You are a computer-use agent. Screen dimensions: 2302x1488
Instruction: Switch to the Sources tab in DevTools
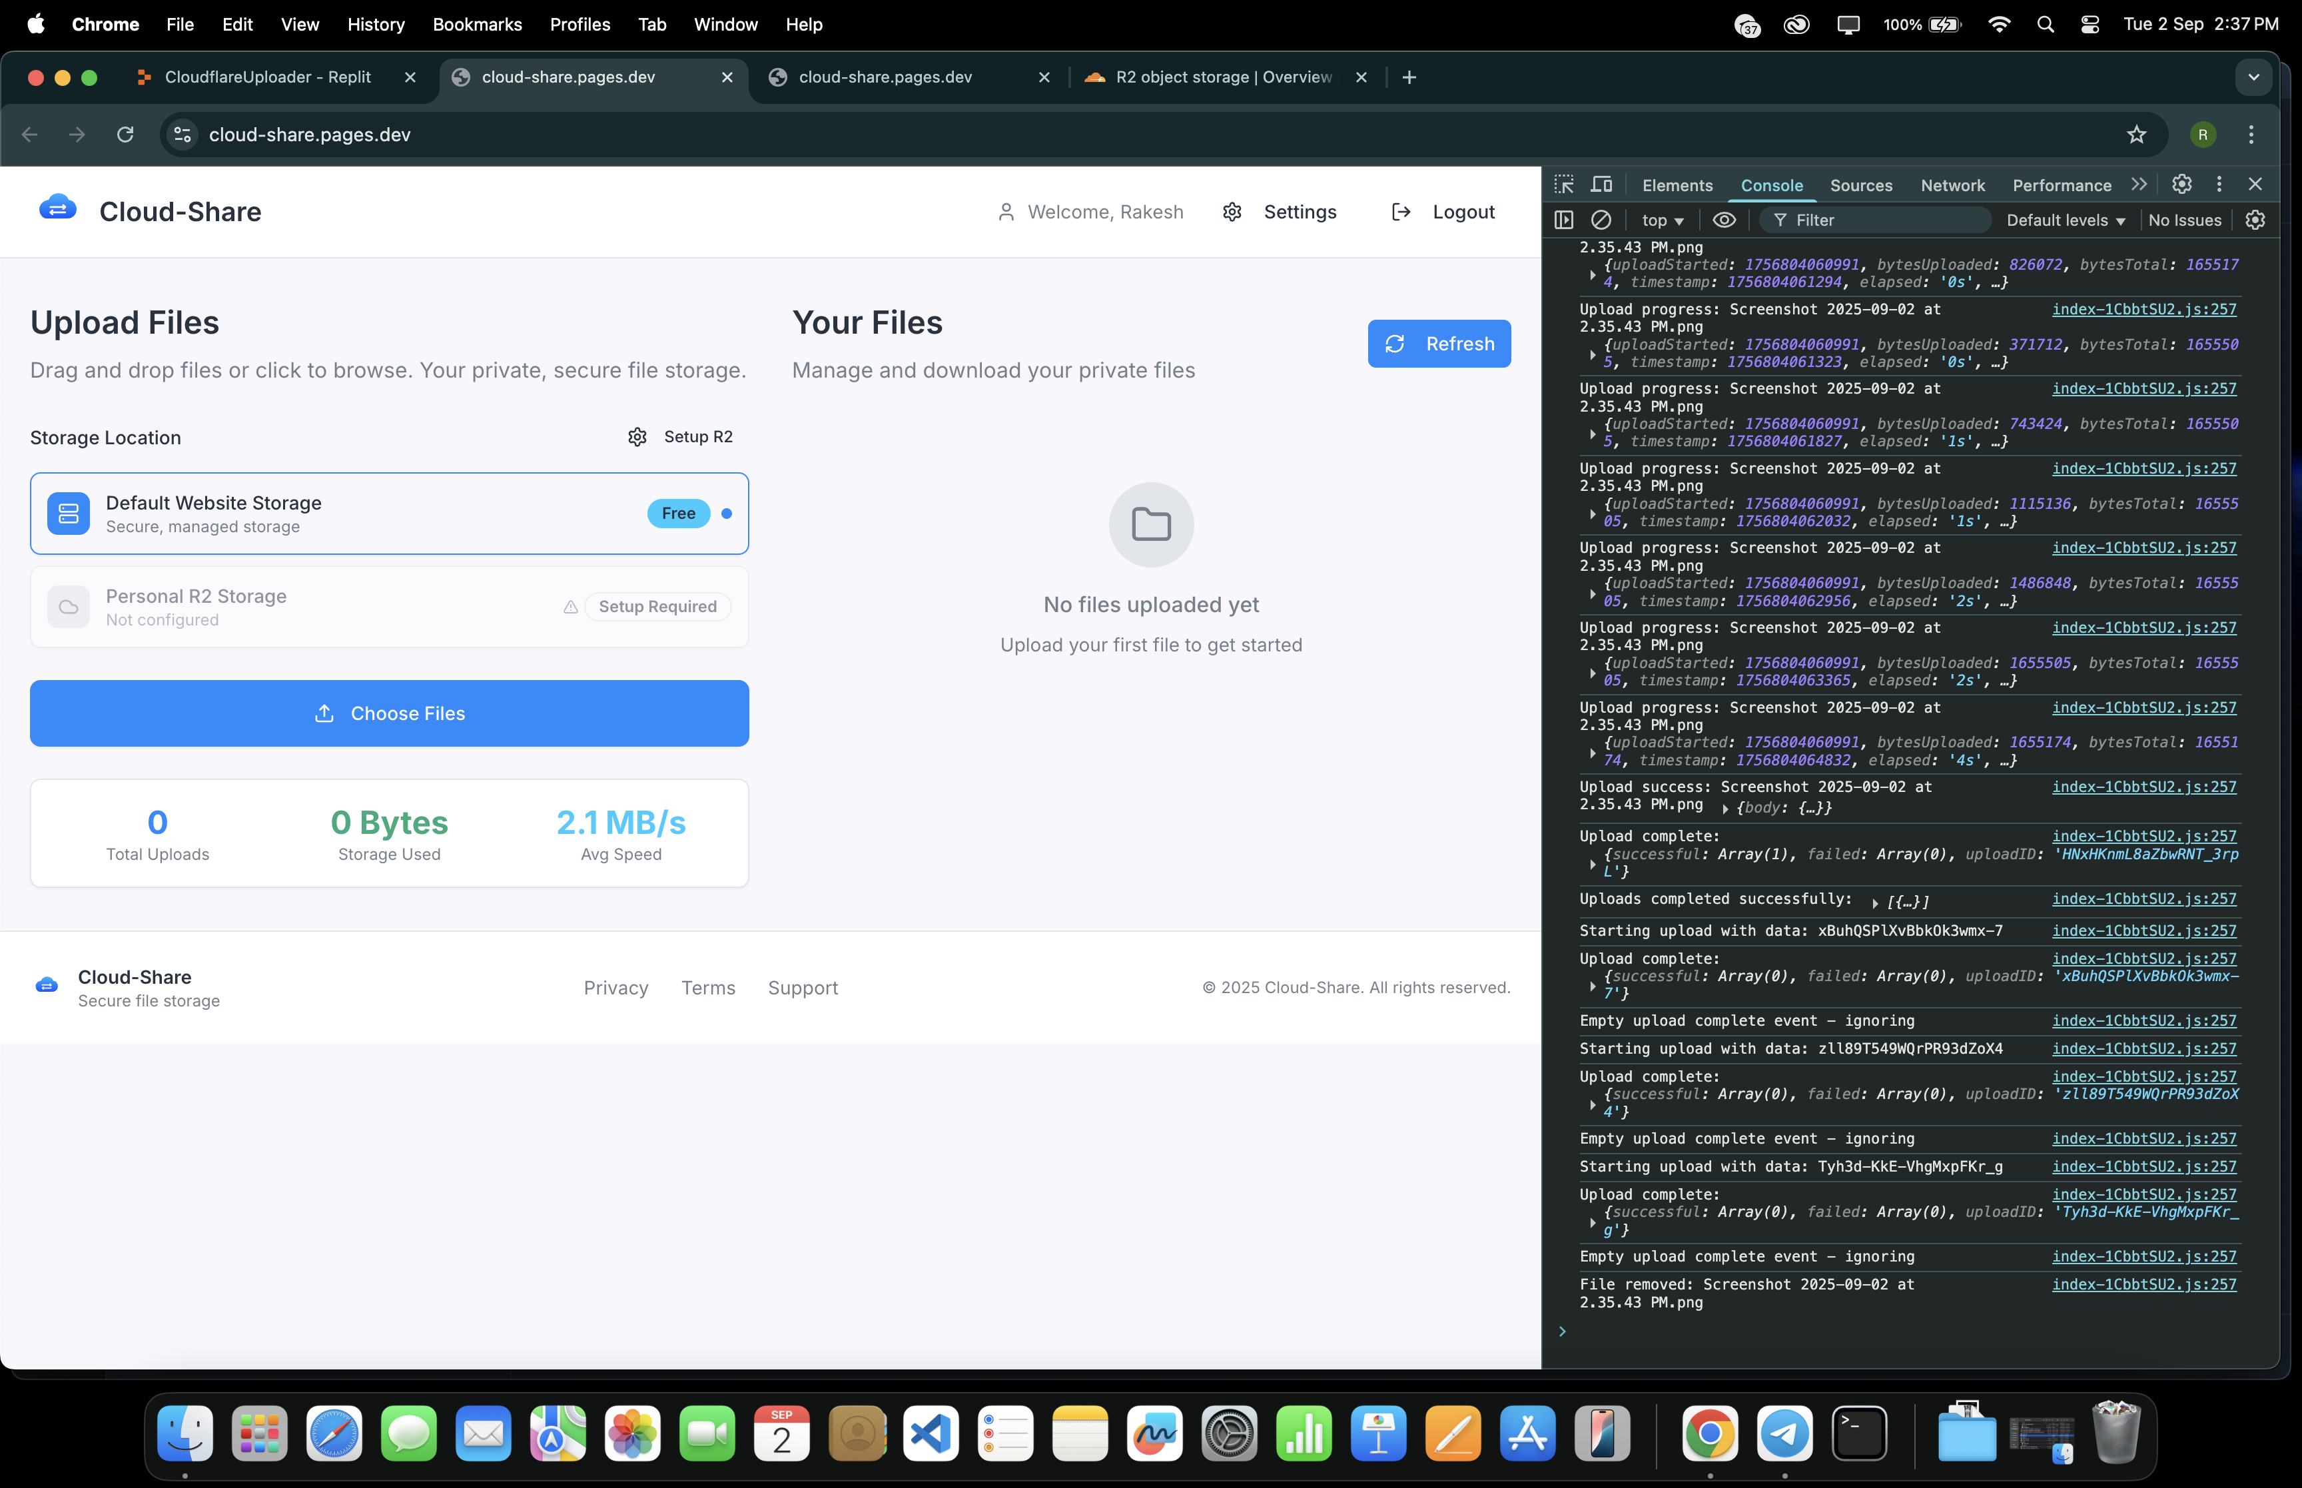click(1860, 186)
